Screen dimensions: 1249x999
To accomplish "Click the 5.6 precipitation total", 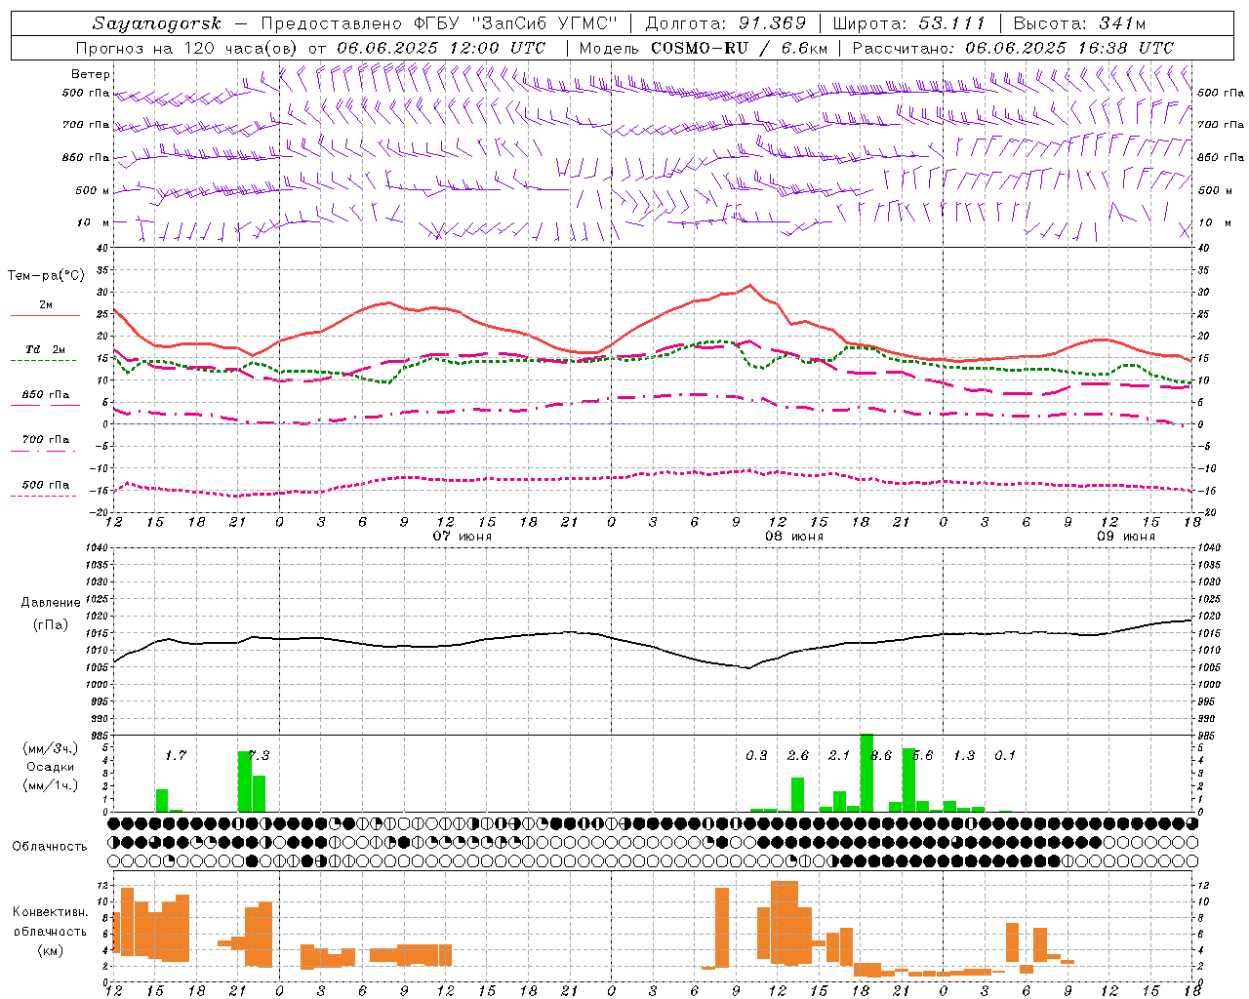I will (923, 756).
